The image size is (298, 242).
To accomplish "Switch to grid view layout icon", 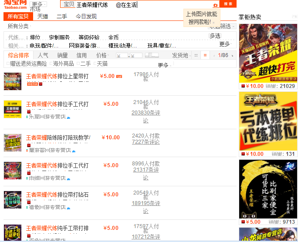I will [x=196, y=55].
